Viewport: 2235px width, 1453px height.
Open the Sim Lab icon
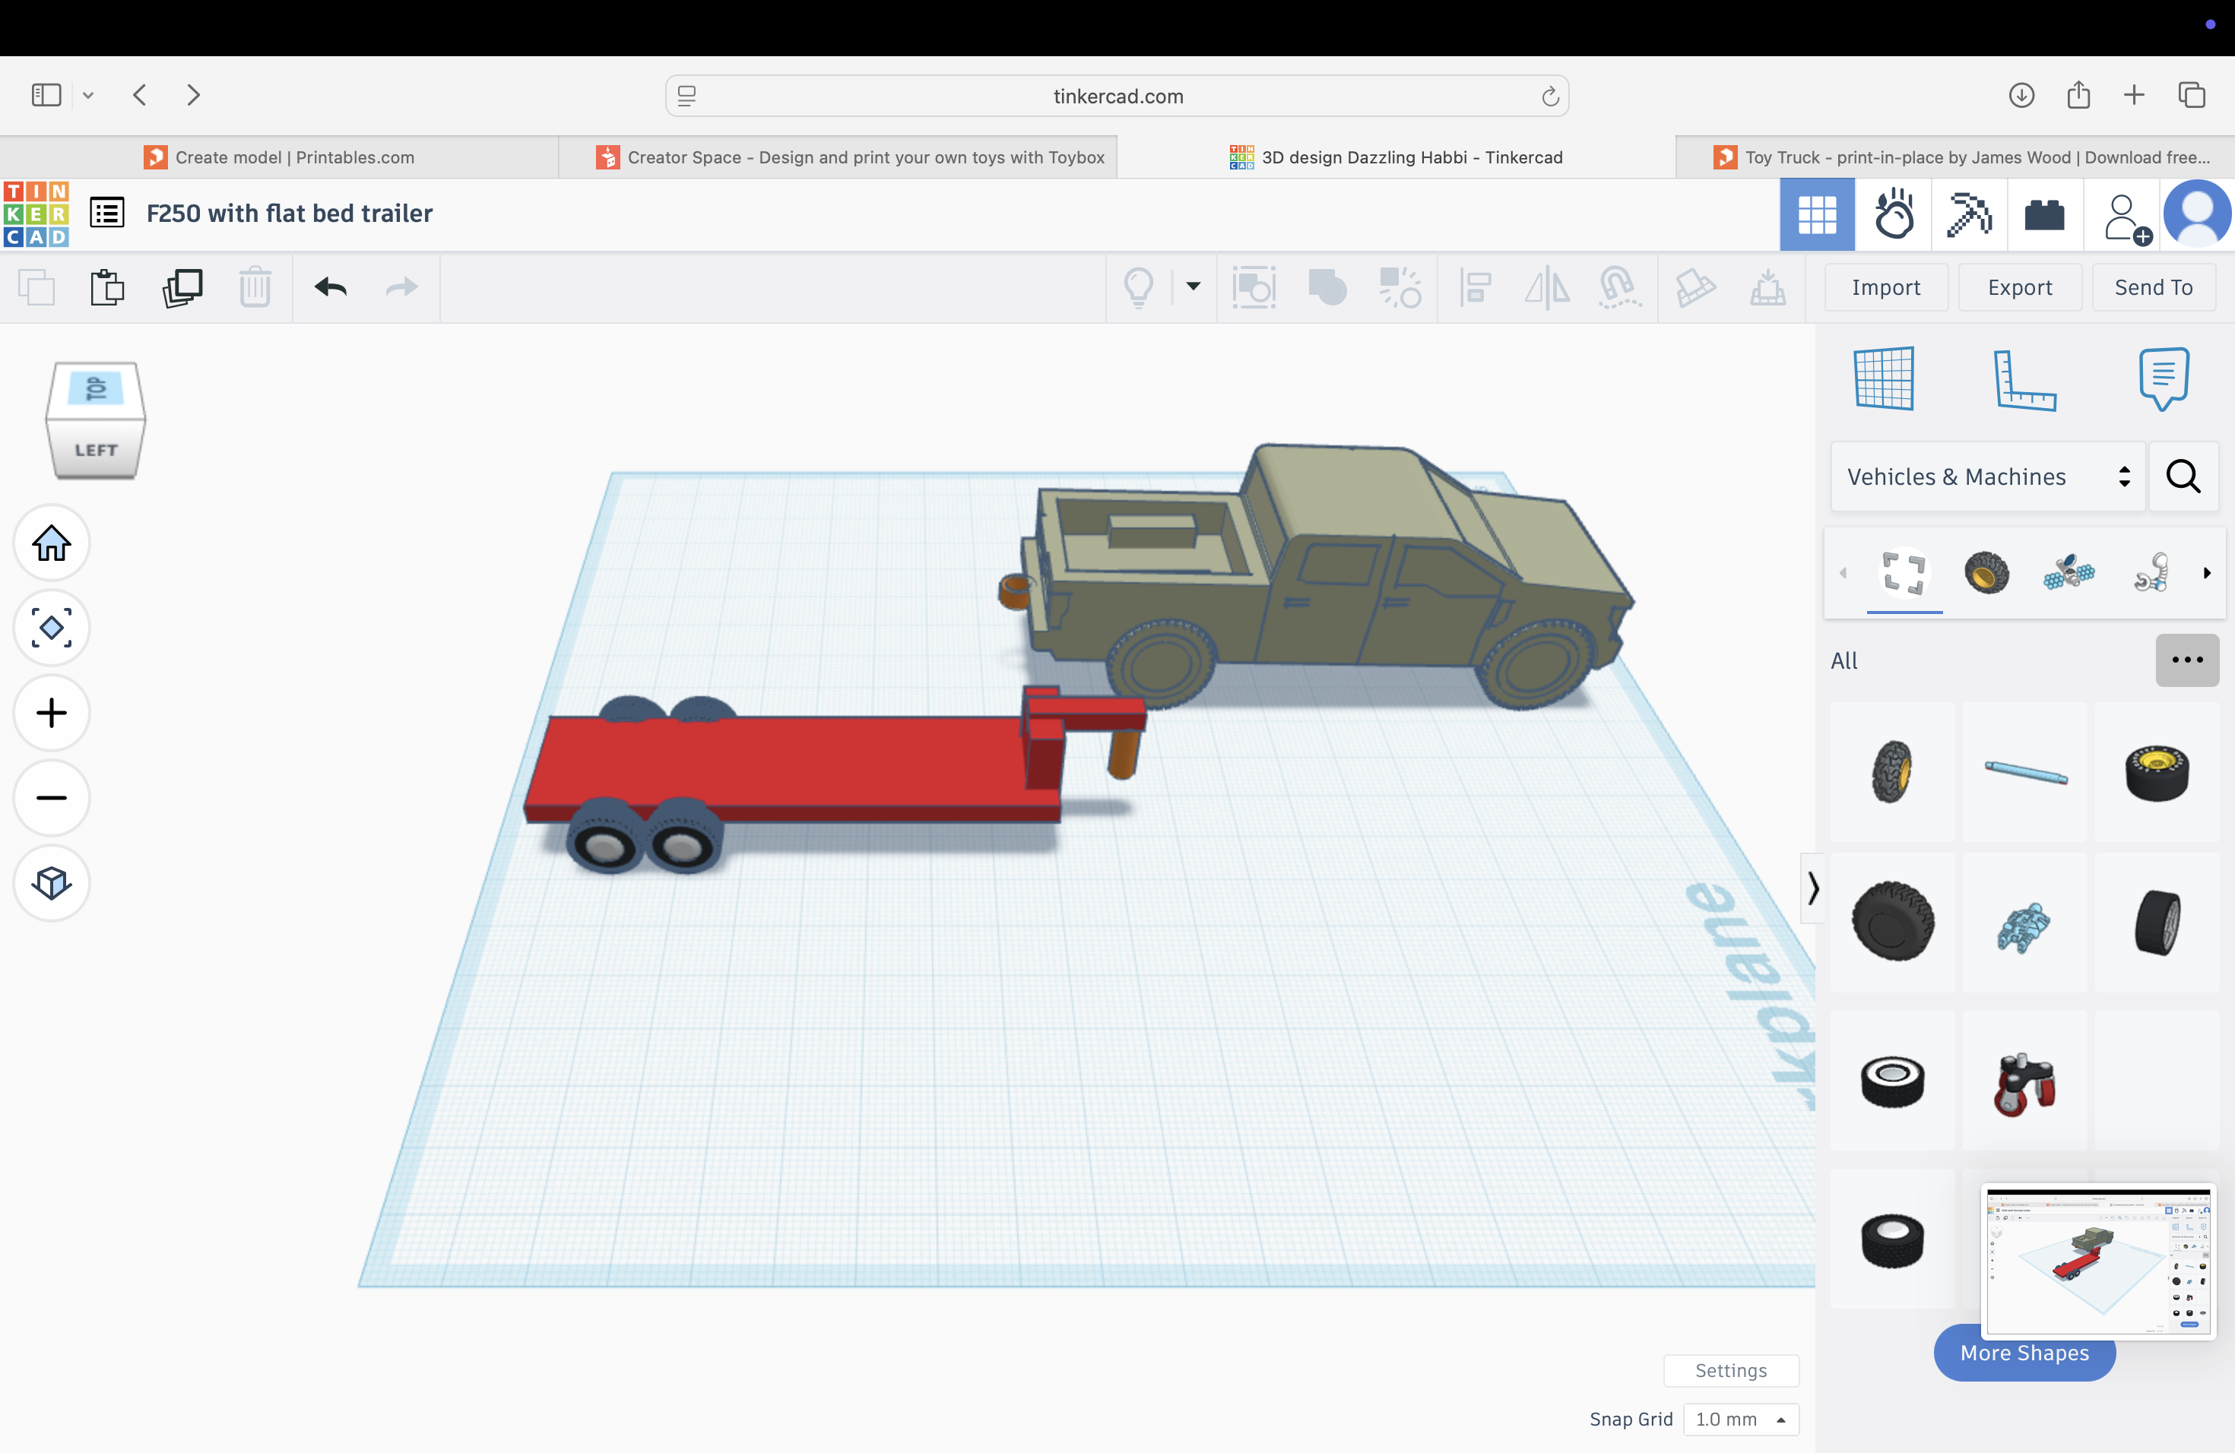(x=1893, y=215)
